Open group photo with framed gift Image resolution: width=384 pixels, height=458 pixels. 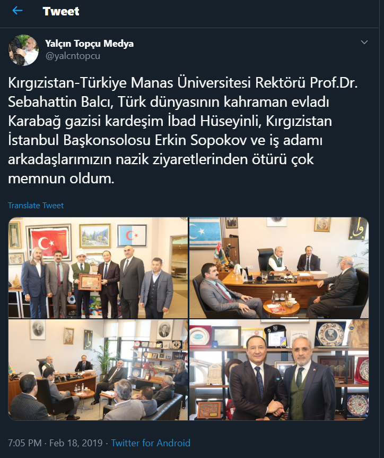pyautogui.click(x=98, y=268)
